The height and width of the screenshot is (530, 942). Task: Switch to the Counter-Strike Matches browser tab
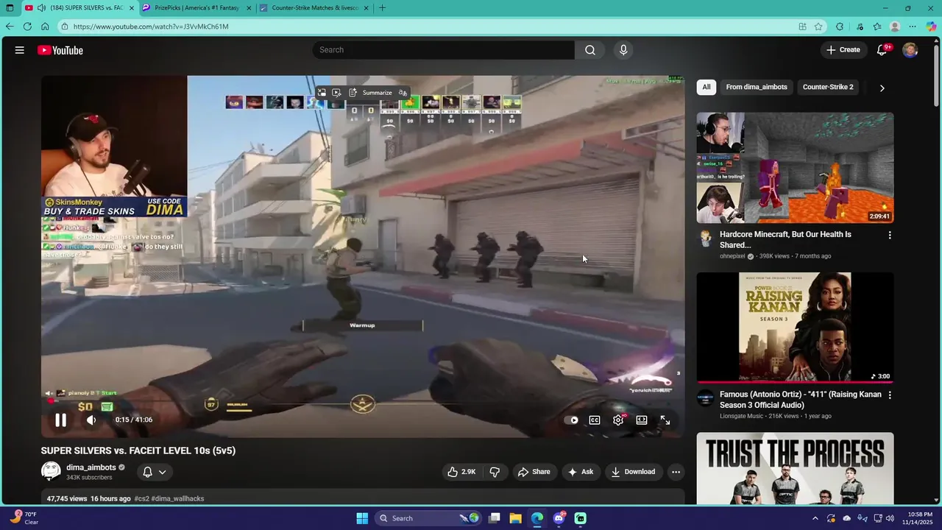[x=315, y=8]
